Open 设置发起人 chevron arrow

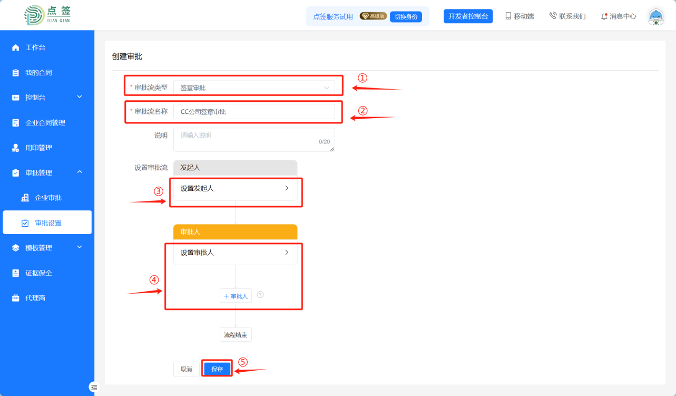pyautogui.click(x=287, y=188)
